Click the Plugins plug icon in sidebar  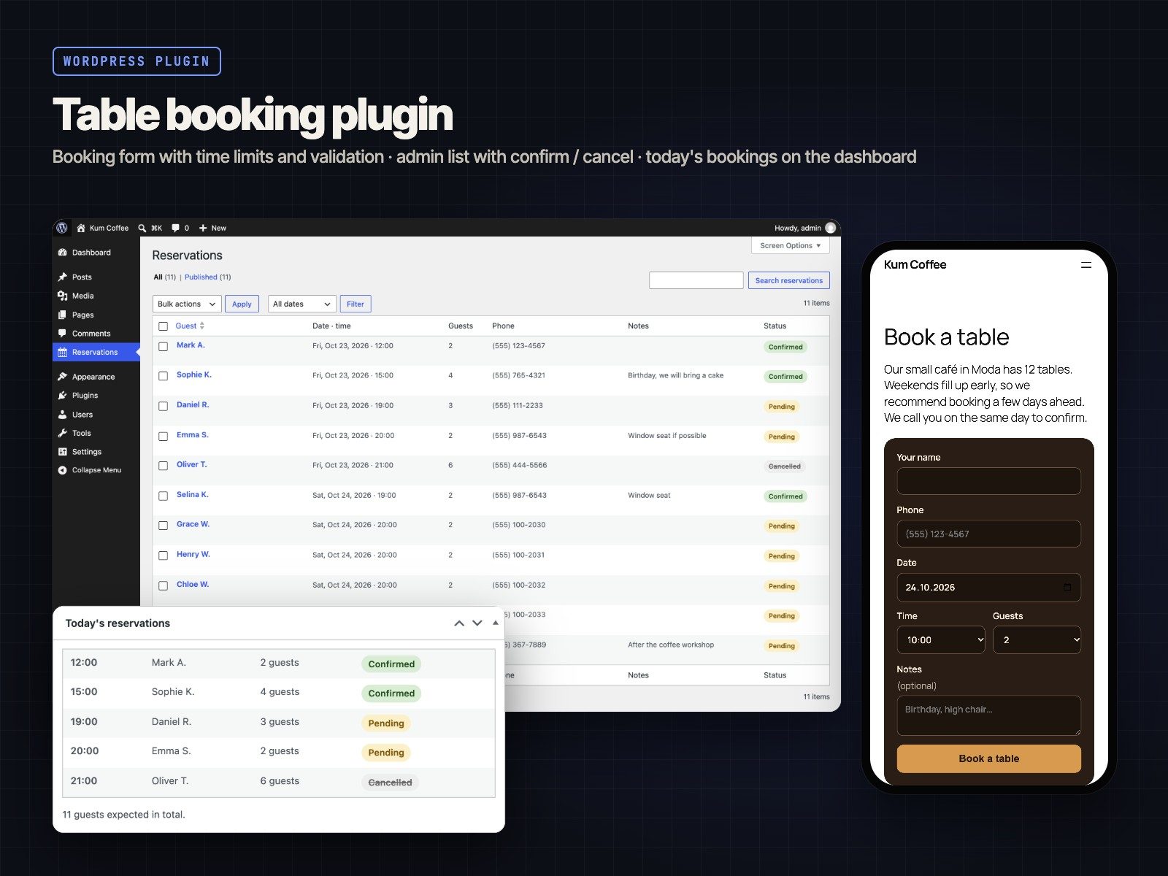(63, 395)
